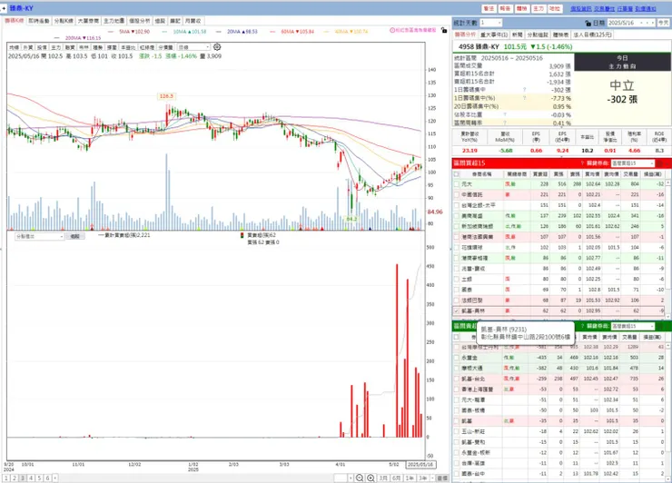Viewport: 672px width, 483px height.
Task: Set chart range to 6月
Action: [x=397, y=478]
